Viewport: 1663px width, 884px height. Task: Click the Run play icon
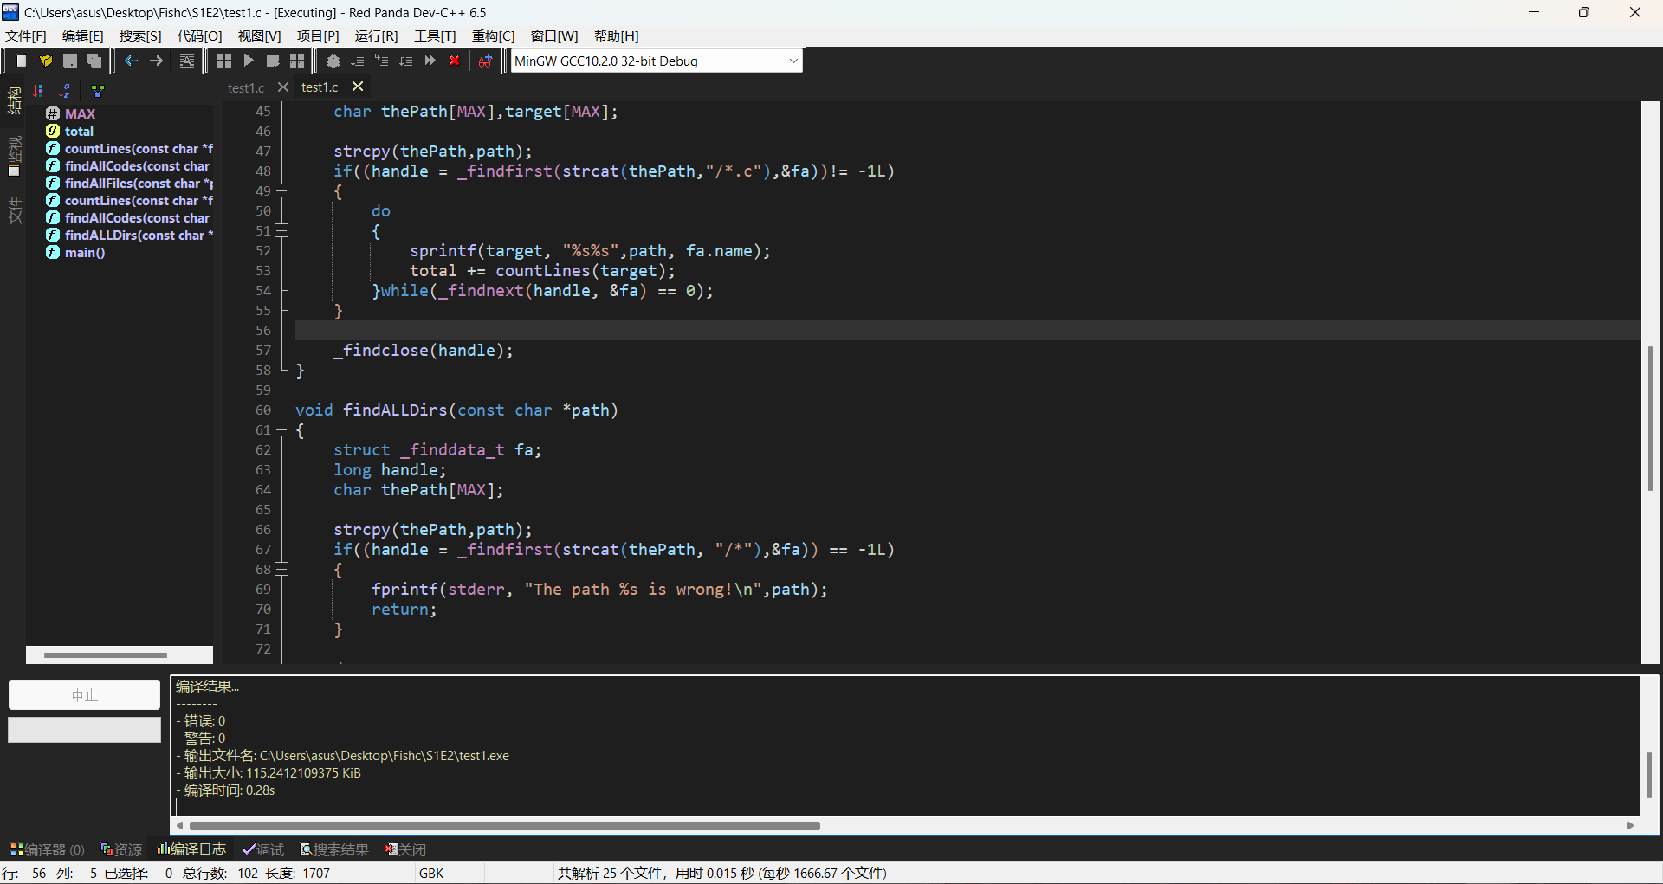249,61
